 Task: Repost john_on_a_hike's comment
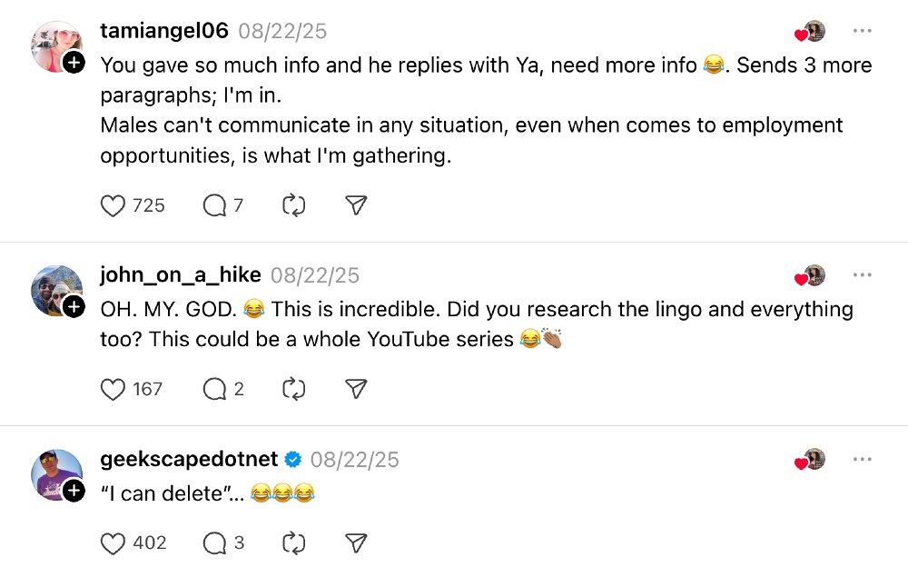coord(293,390)
